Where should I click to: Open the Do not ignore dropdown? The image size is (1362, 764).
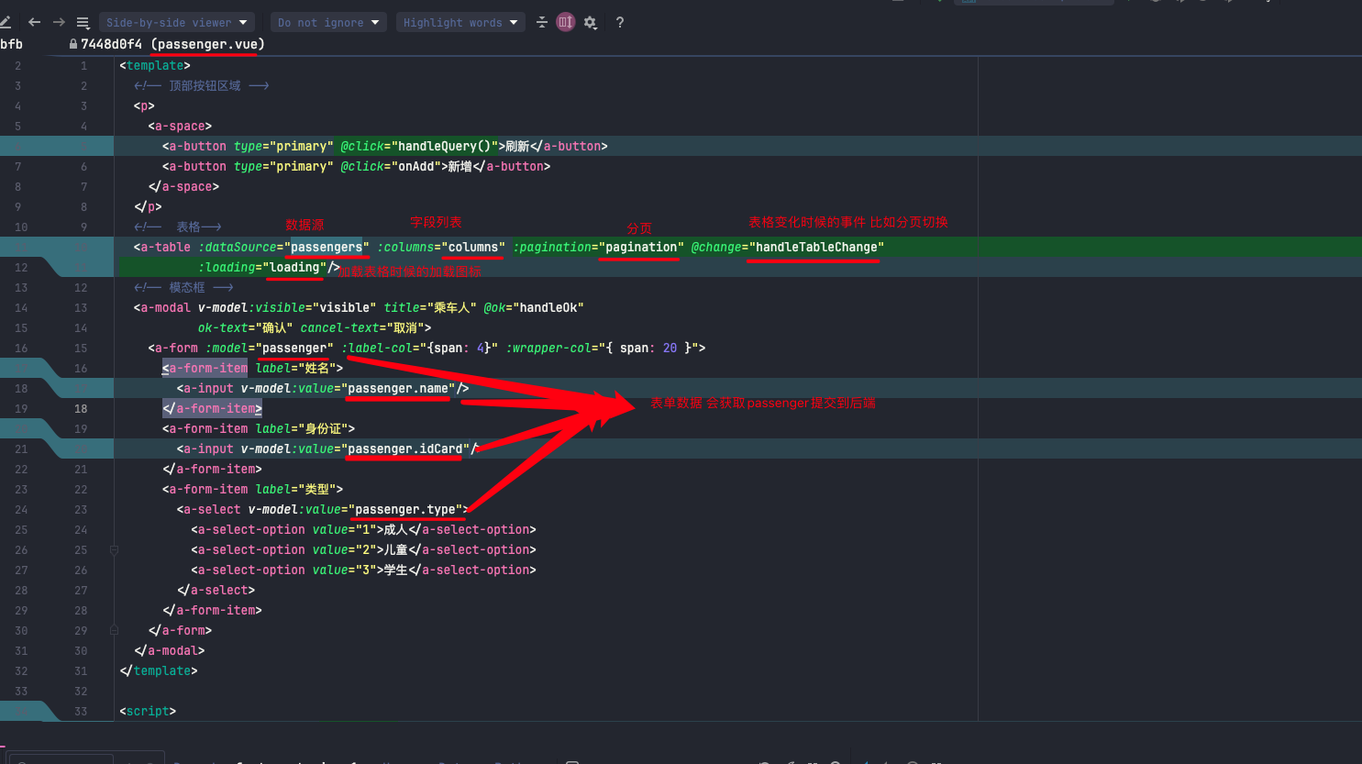(x=328, y=22)
